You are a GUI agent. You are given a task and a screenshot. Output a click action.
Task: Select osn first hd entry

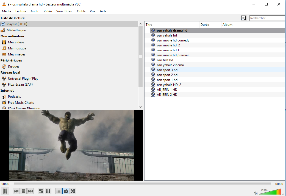(x=217, y=60)
